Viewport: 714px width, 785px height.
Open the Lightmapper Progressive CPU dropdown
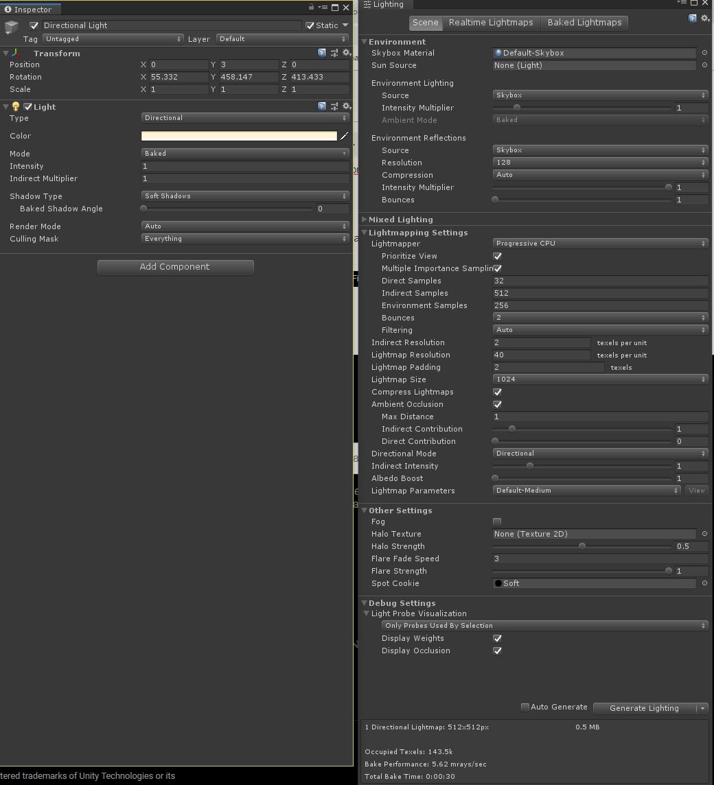[x=600, y=244]
